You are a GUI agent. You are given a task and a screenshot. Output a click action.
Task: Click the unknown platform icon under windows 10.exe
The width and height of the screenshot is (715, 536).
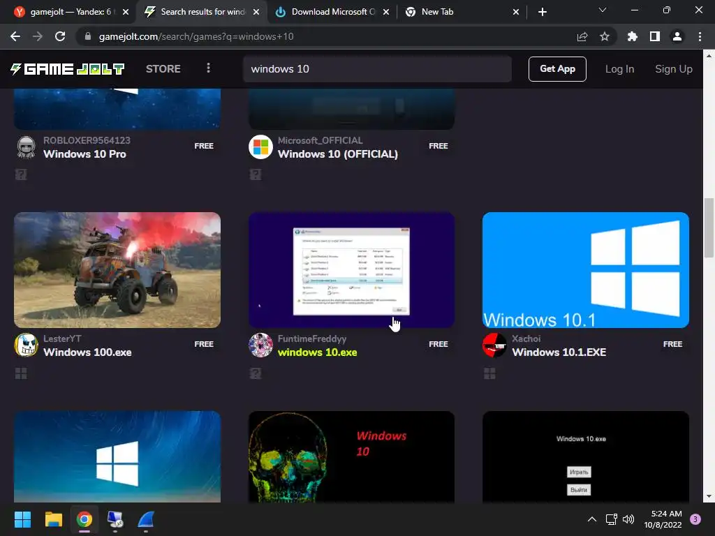point(256,374)
